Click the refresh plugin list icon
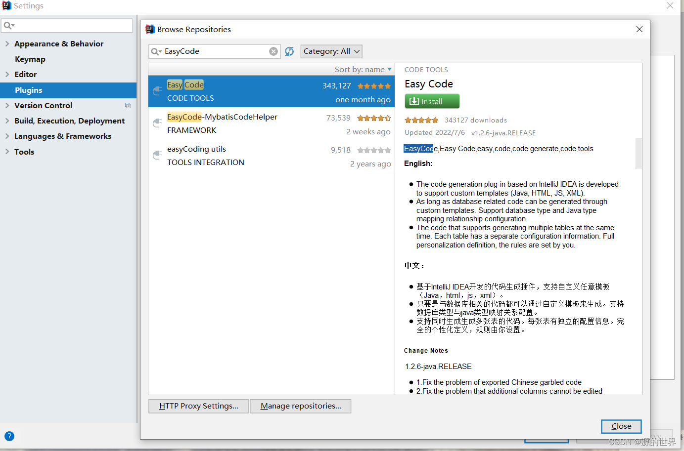Screen dimensions: 684x451 pyautogui.click(x=289, y=51)
